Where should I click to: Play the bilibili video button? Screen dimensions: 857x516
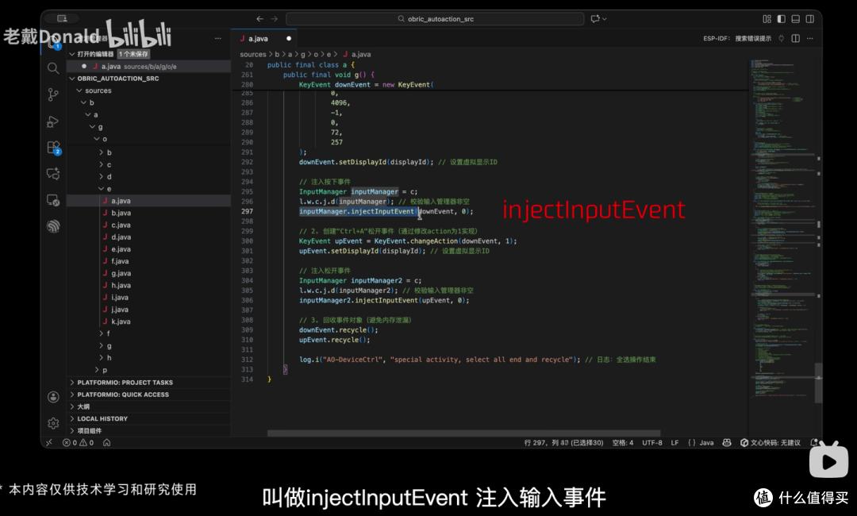(x=828, y=460)
